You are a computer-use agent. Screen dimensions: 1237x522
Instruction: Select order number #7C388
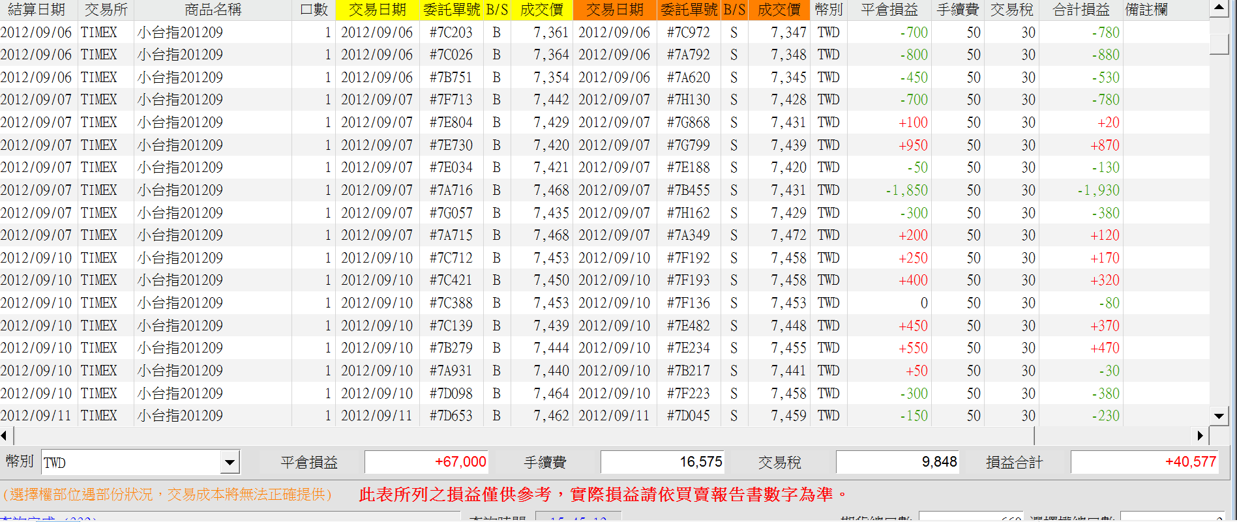point(451,303)
